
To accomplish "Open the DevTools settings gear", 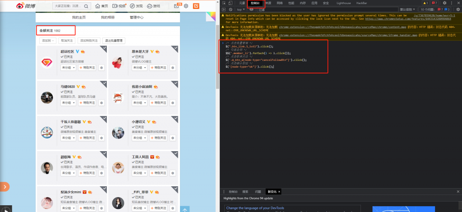I will point(444,3).
